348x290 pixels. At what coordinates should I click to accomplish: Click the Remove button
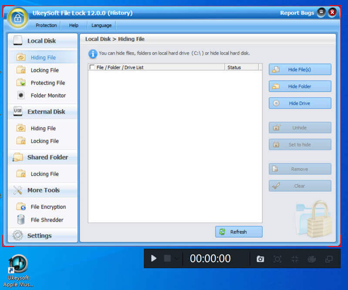[300, 169]
